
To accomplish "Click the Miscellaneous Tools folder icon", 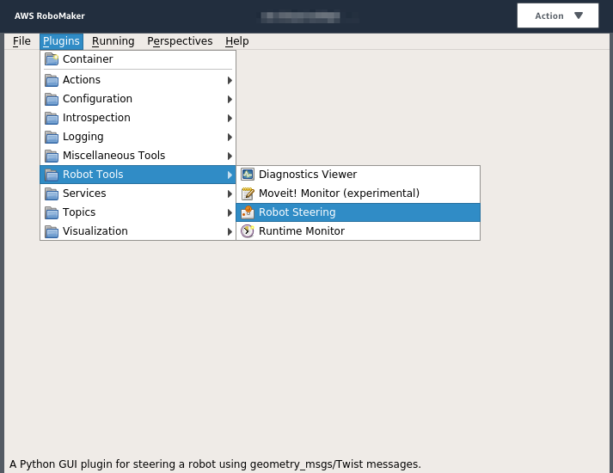I will pos(52,156).
